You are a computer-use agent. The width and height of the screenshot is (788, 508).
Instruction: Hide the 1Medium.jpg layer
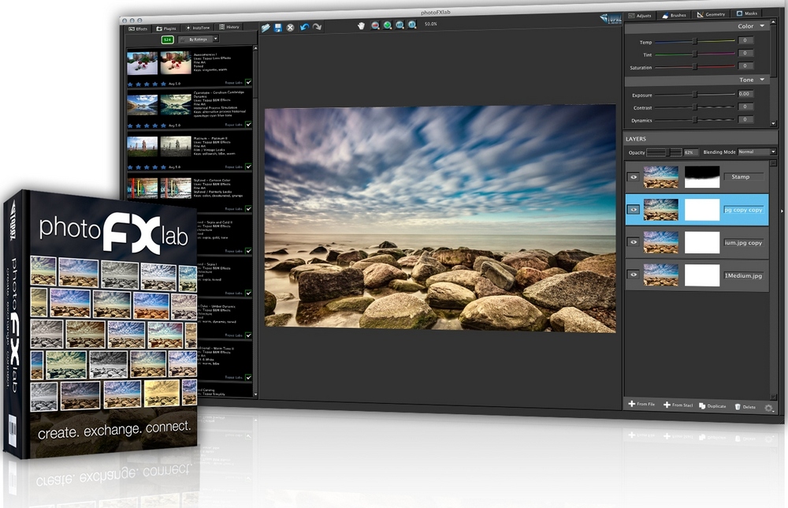point(634,275)
